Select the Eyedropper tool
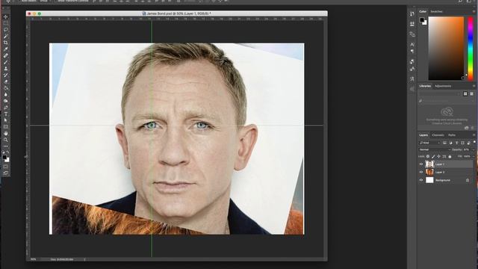This screenshot has width=478, height=269. point(6,49)
